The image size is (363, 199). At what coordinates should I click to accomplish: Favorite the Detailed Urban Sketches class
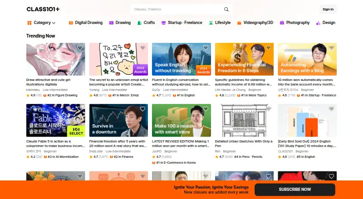coord(268,109)
